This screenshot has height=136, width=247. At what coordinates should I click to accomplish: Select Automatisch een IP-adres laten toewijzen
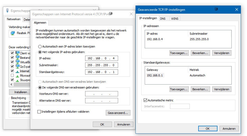click(40, 46)
